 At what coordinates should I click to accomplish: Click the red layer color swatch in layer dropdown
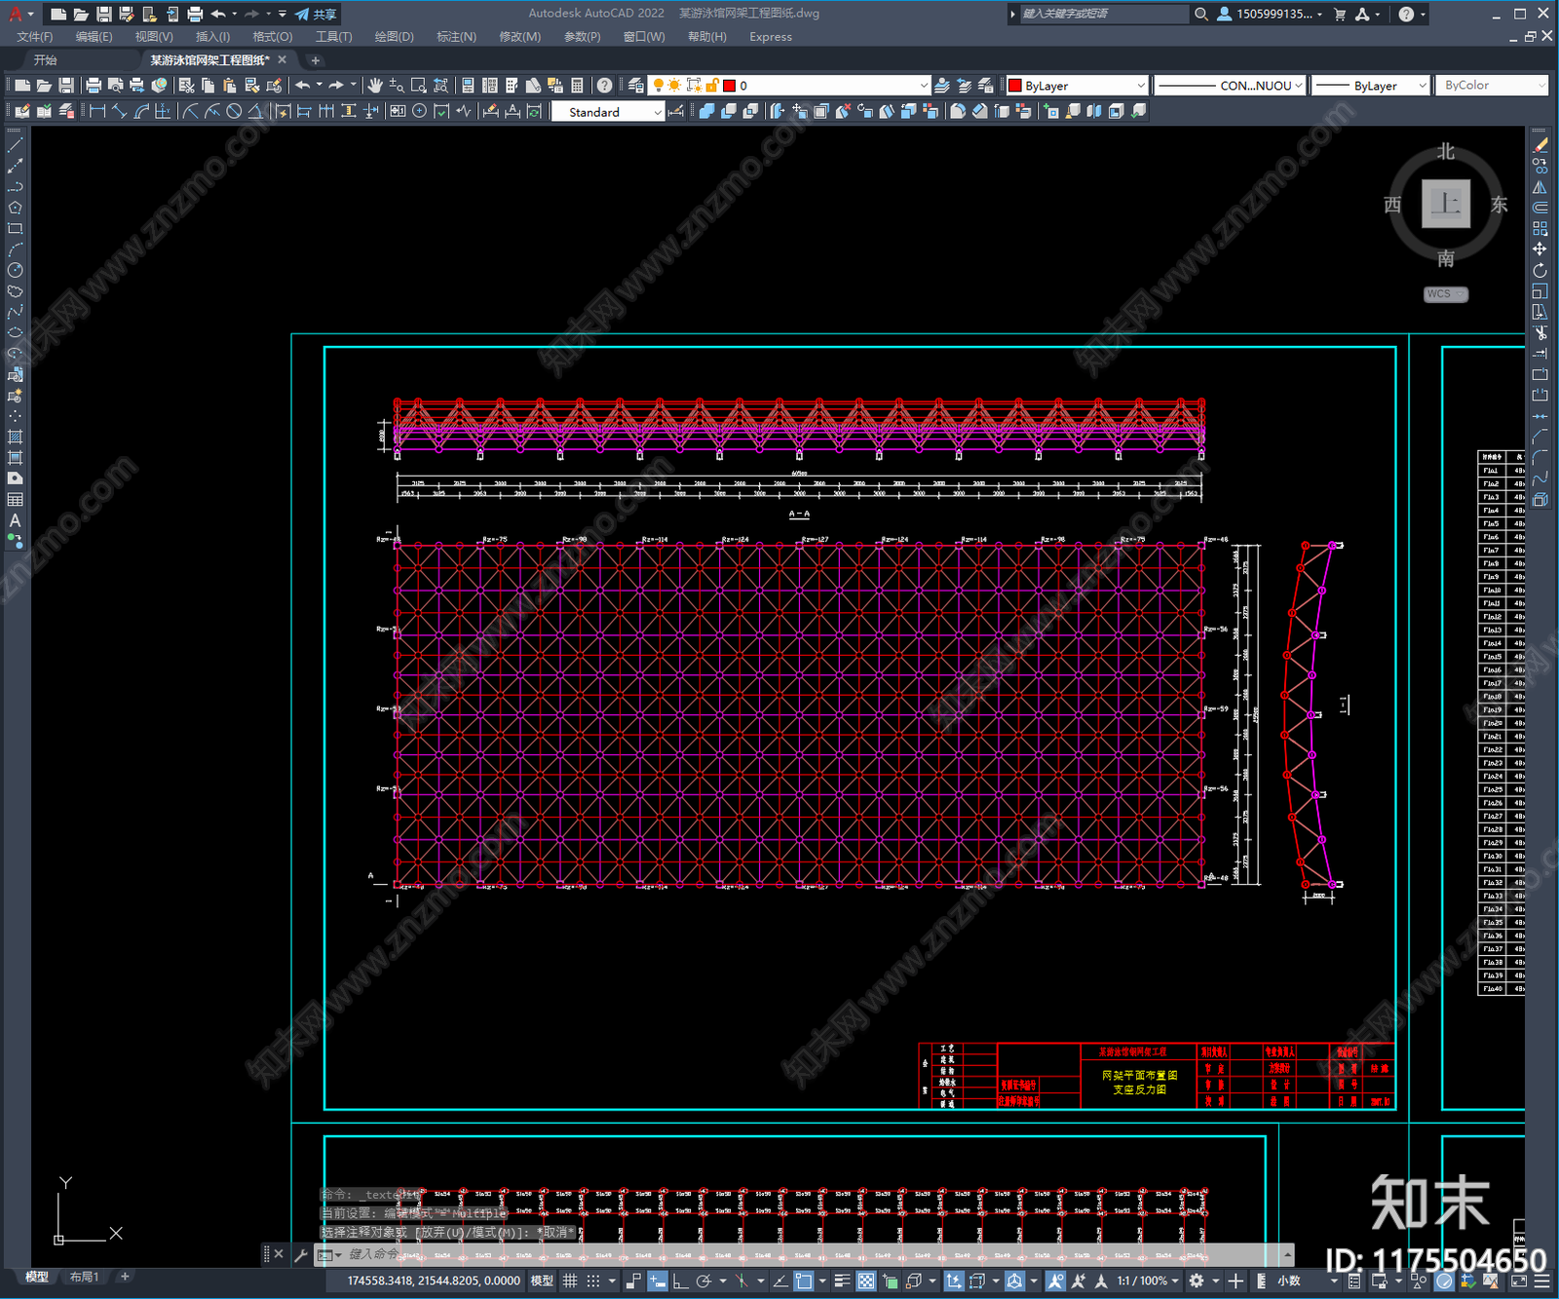(729, 86)
